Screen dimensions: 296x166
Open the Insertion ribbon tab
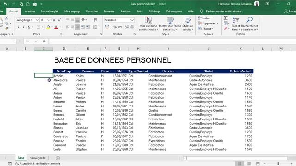(x=30, y=12)
